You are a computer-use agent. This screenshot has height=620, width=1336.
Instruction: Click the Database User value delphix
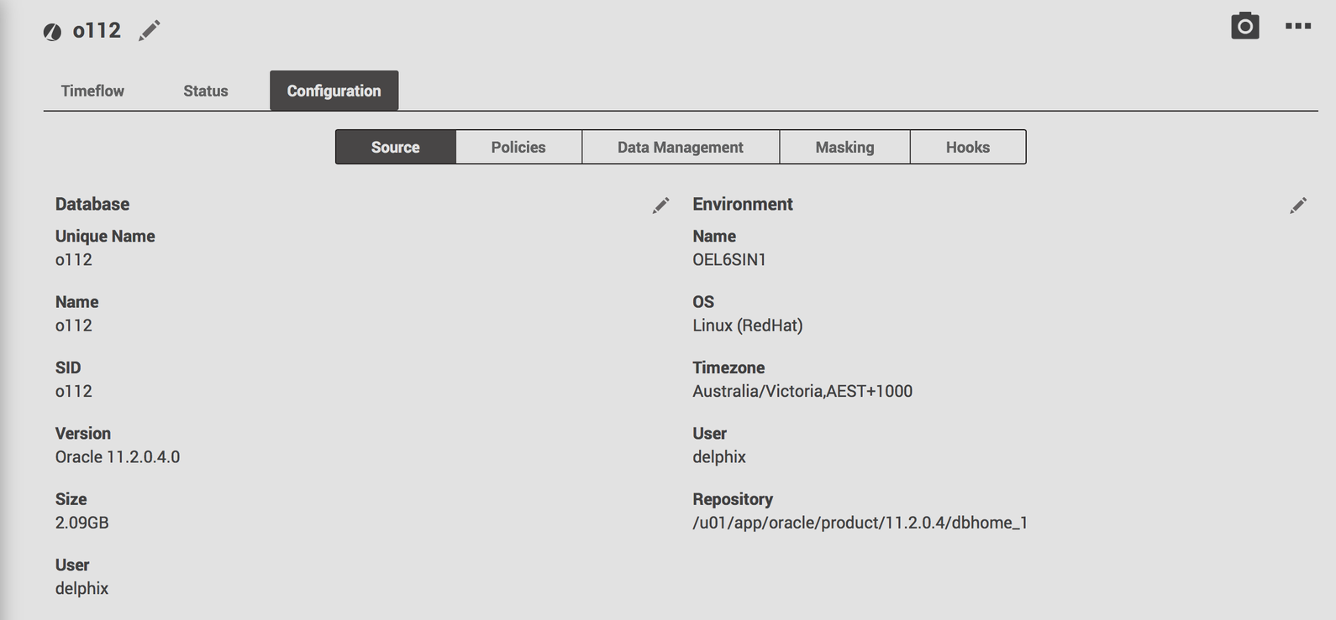[82, 588]
